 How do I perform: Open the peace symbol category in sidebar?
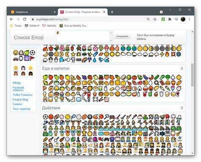click(x=27, y=58)
